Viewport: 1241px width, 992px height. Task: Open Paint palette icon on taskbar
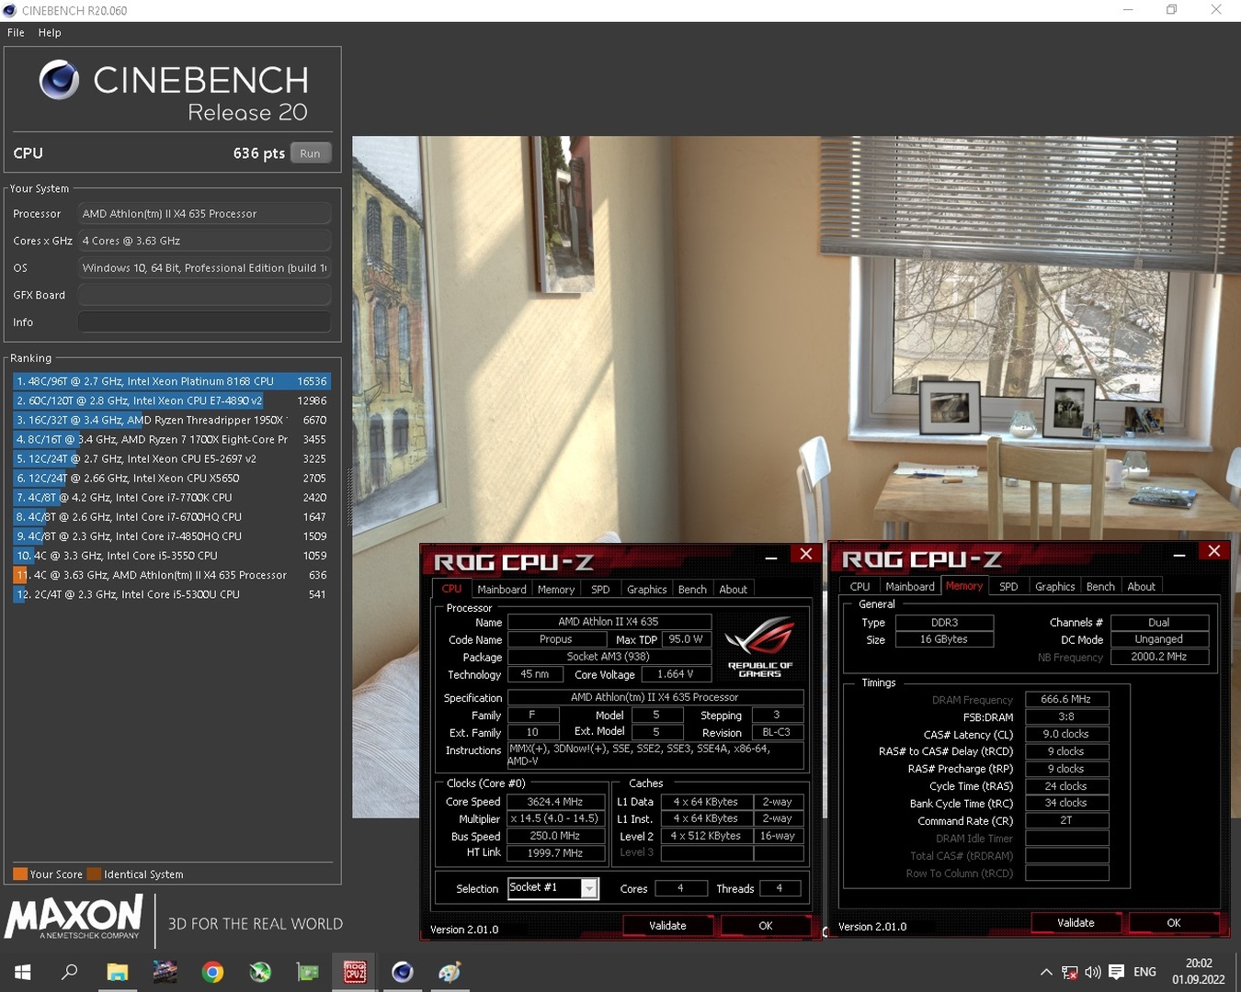tap(450, 972)
